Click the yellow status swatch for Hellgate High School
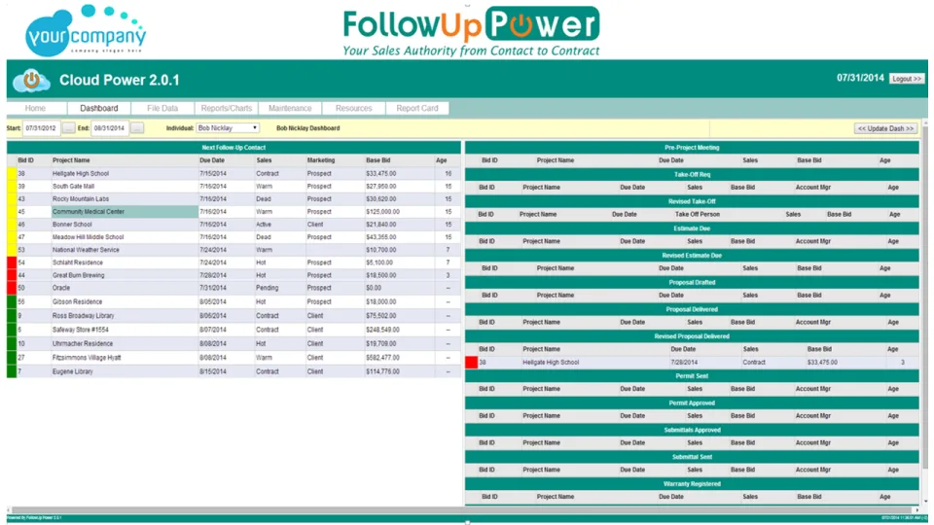The width and height of the screenshot is (934, 525). (x=12, y=174)
